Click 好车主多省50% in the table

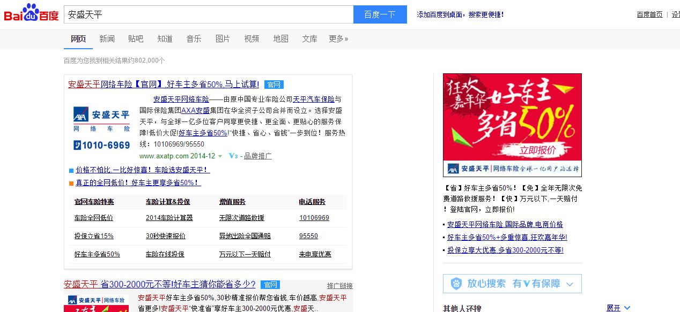(x=97, y=254)
